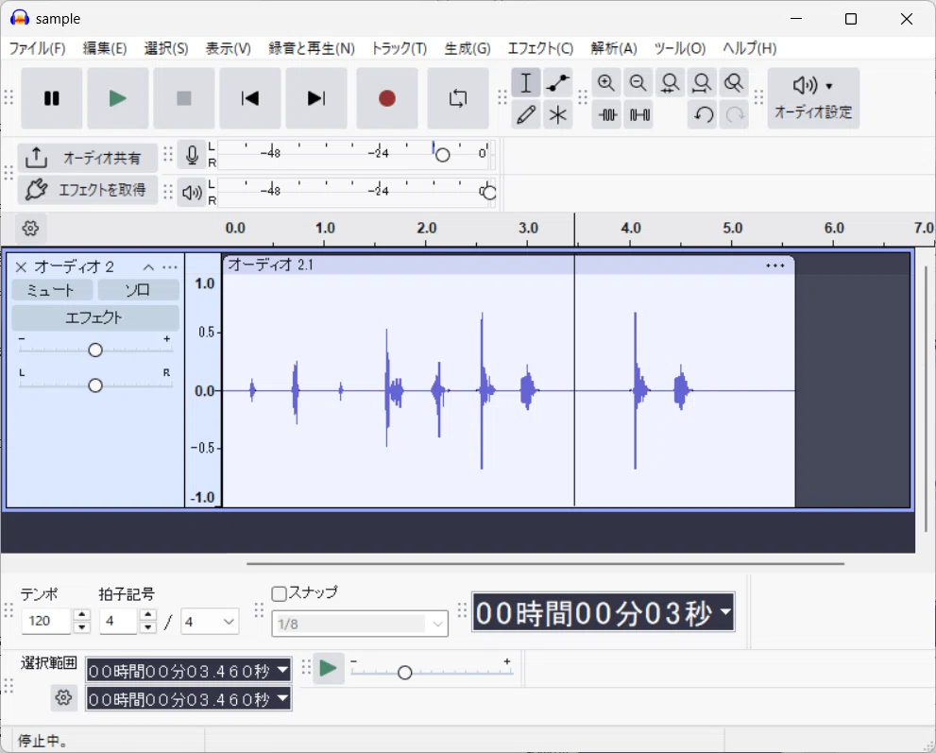This screenshot has height=753, width=936.
Task: Open 生成(G) menu
Action: (467, 48)
